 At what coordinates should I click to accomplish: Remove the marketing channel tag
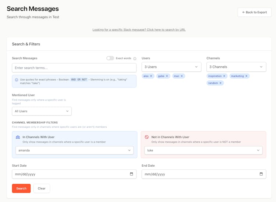(x=247, y=76)
